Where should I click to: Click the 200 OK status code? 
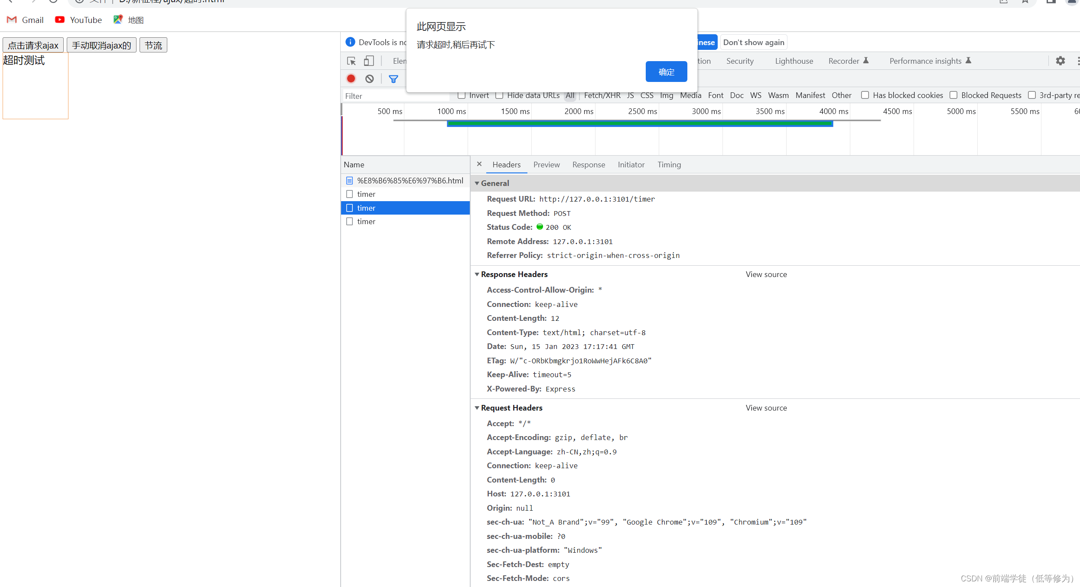click(x=558, y=227)
